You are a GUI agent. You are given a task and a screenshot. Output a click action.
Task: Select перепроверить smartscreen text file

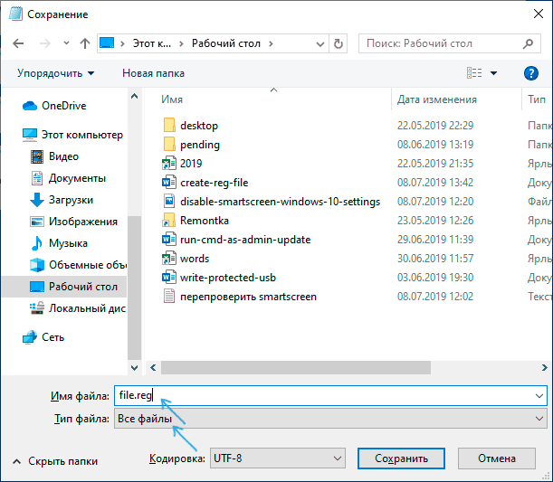pyautogui.click(x=240, y=297)
